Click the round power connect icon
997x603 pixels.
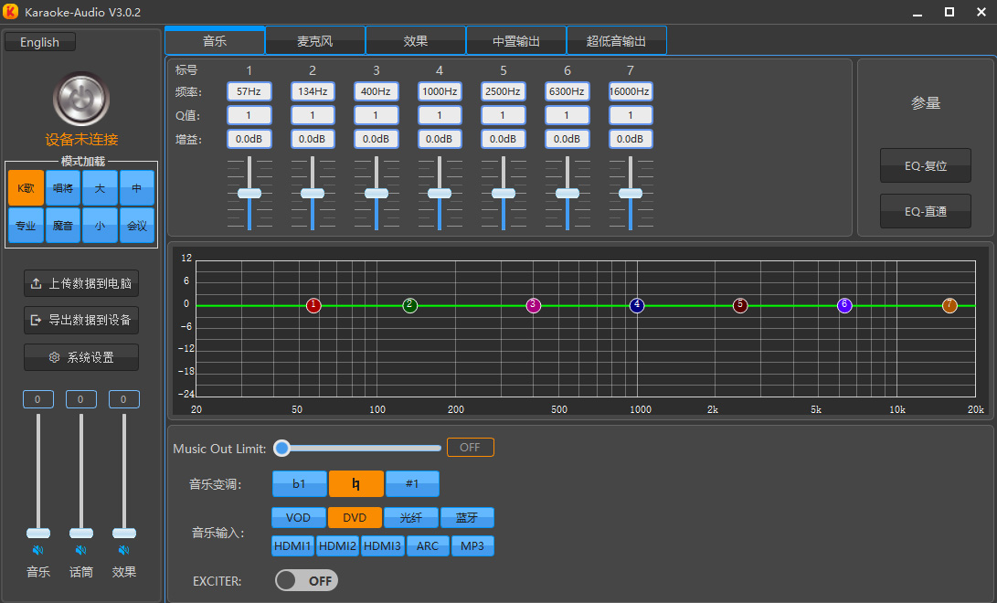pyautogui.click(x=81, y=99)
